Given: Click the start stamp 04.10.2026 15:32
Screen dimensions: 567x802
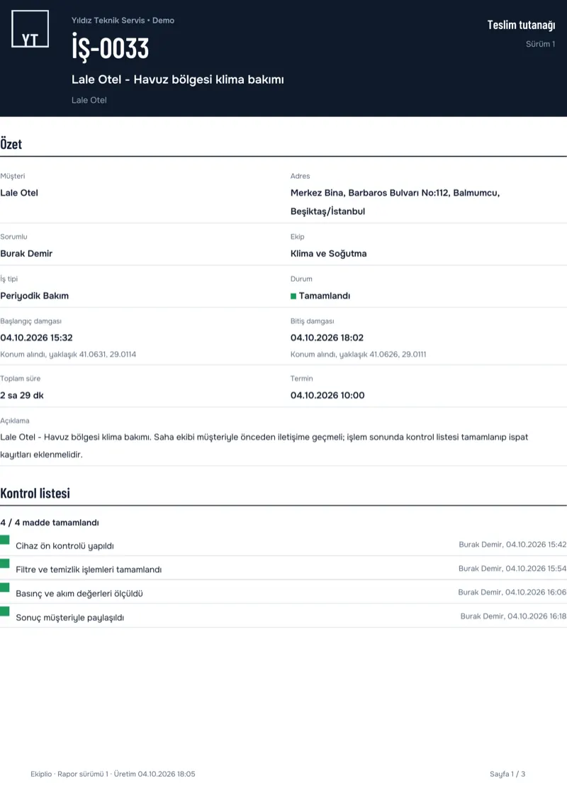Looking at the screenshot, I should pyautogui.click(x=36, y=338).
